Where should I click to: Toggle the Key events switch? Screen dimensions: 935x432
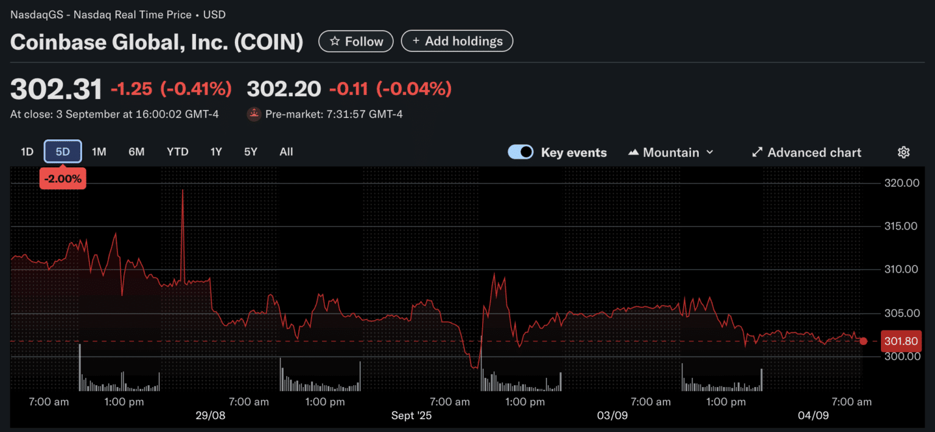[x=520, y=152]
